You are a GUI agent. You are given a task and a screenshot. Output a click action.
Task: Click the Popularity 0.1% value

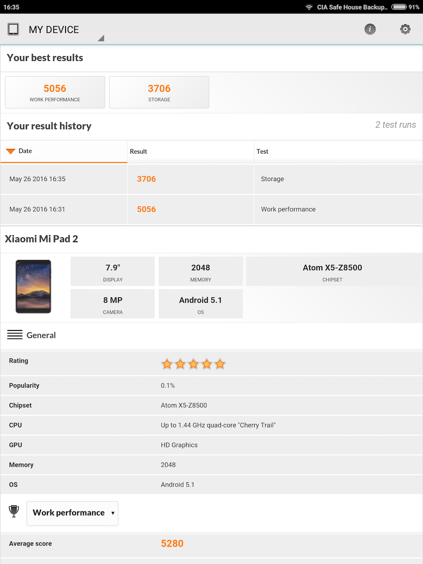point(168,385)
